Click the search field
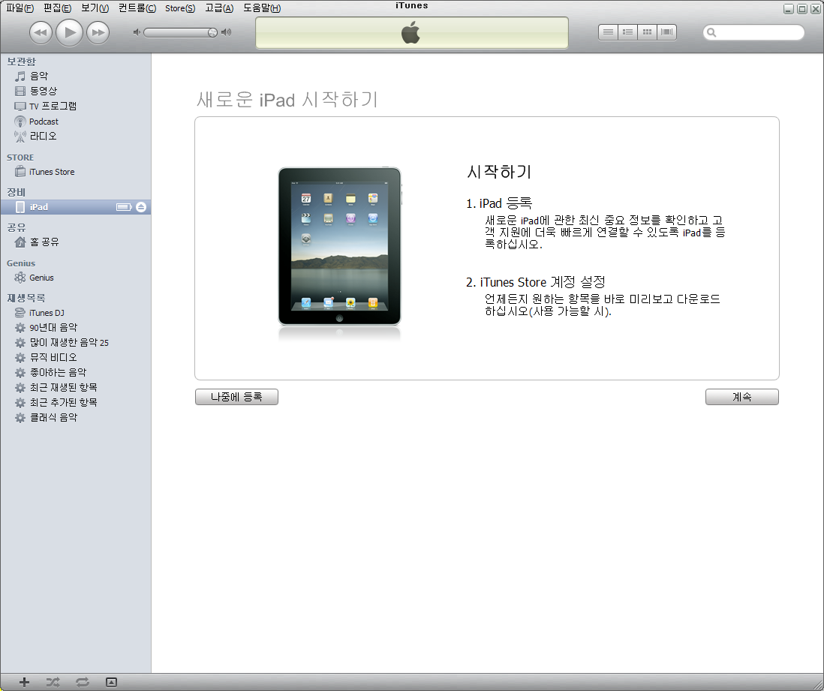This screenshot has height=691, width=824. [x=753, y=32]
